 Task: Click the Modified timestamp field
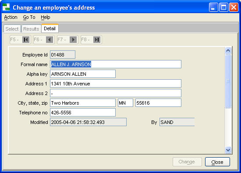pos(88,122)
